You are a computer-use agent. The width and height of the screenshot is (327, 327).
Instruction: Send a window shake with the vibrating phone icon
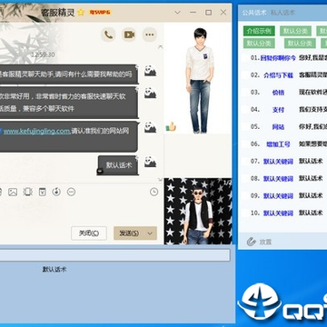(28, 192)
